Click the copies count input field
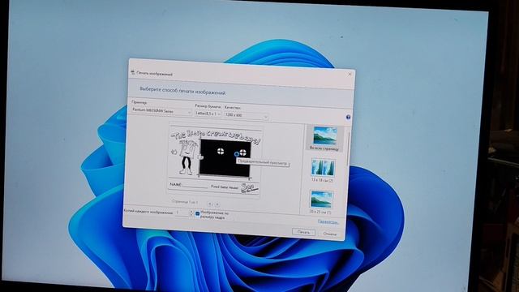Image resolution: width=519 pixels, height=292 pixels. pos(182,213)
